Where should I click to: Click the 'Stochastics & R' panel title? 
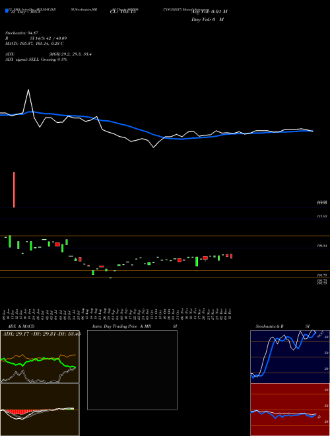pos(270,326)
